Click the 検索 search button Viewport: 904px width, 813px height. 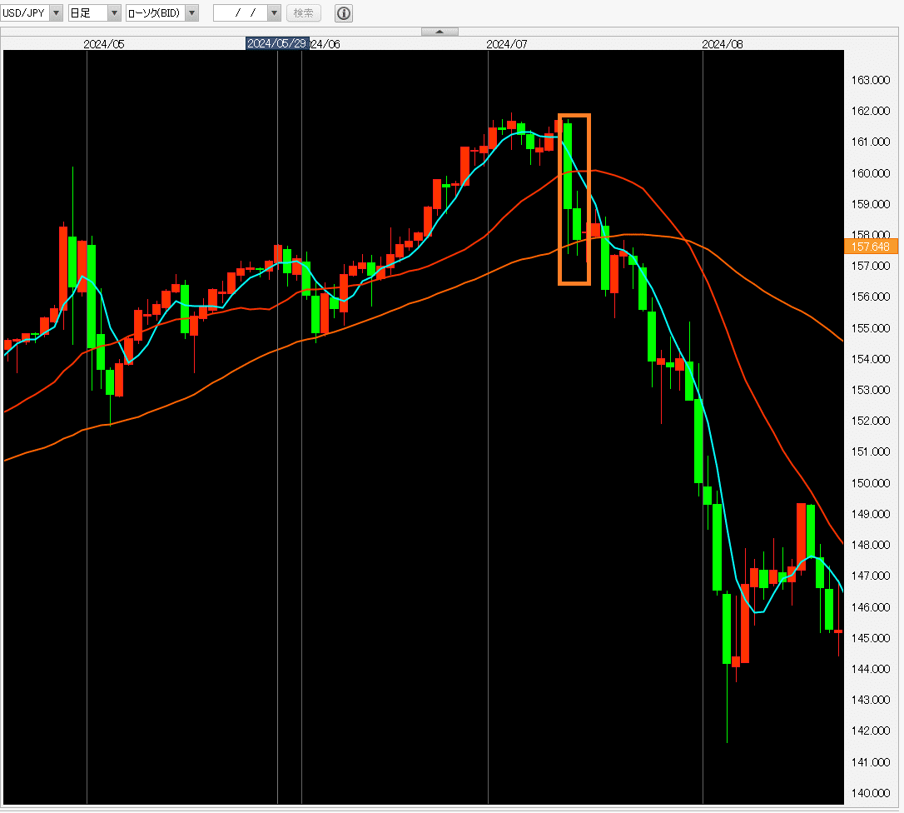tap(304, 12)
